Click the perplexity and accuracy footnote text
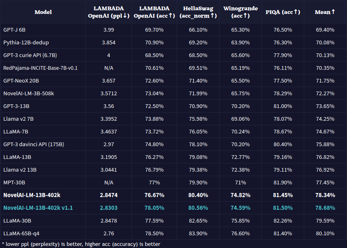This screenshot has height=248, width=347. [81, 244]
